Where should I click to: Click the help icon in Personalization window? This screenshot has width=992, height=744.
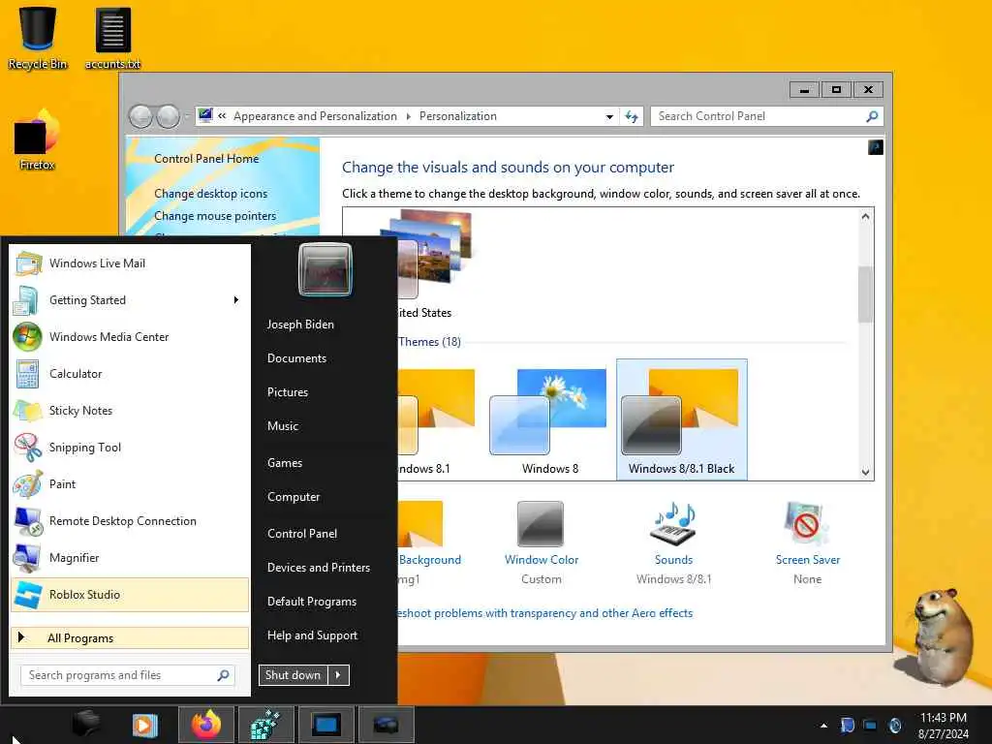[x=876, y=147]
